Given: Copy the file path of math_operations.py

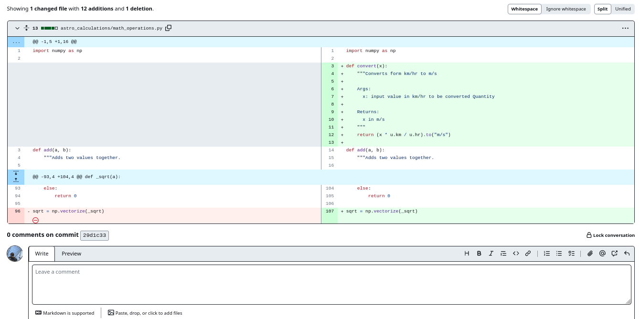Looking at the screenshot, I should tap(168, 28).
